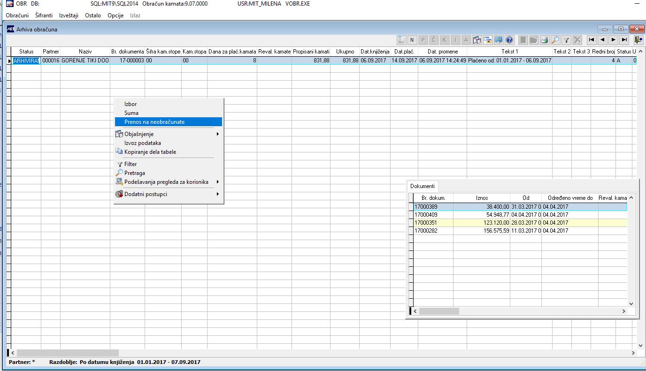The image size is (646, 371).
Task: Click the main grid scroll right arrow
Action: 634,353
